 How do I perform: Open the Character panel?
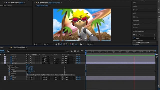136,21
